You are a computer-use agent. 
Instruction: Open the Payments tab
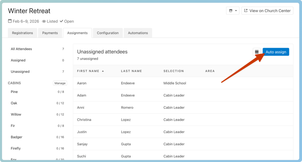click(x=50, y=33)
